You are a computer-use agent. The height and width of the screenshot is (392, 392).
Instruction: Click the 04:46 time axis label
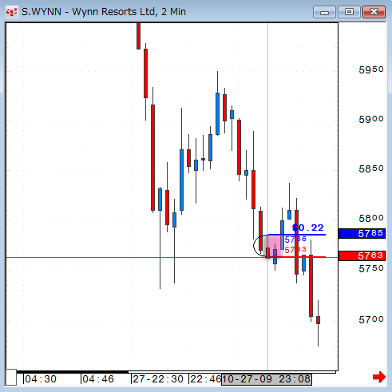tap(98, 379)
